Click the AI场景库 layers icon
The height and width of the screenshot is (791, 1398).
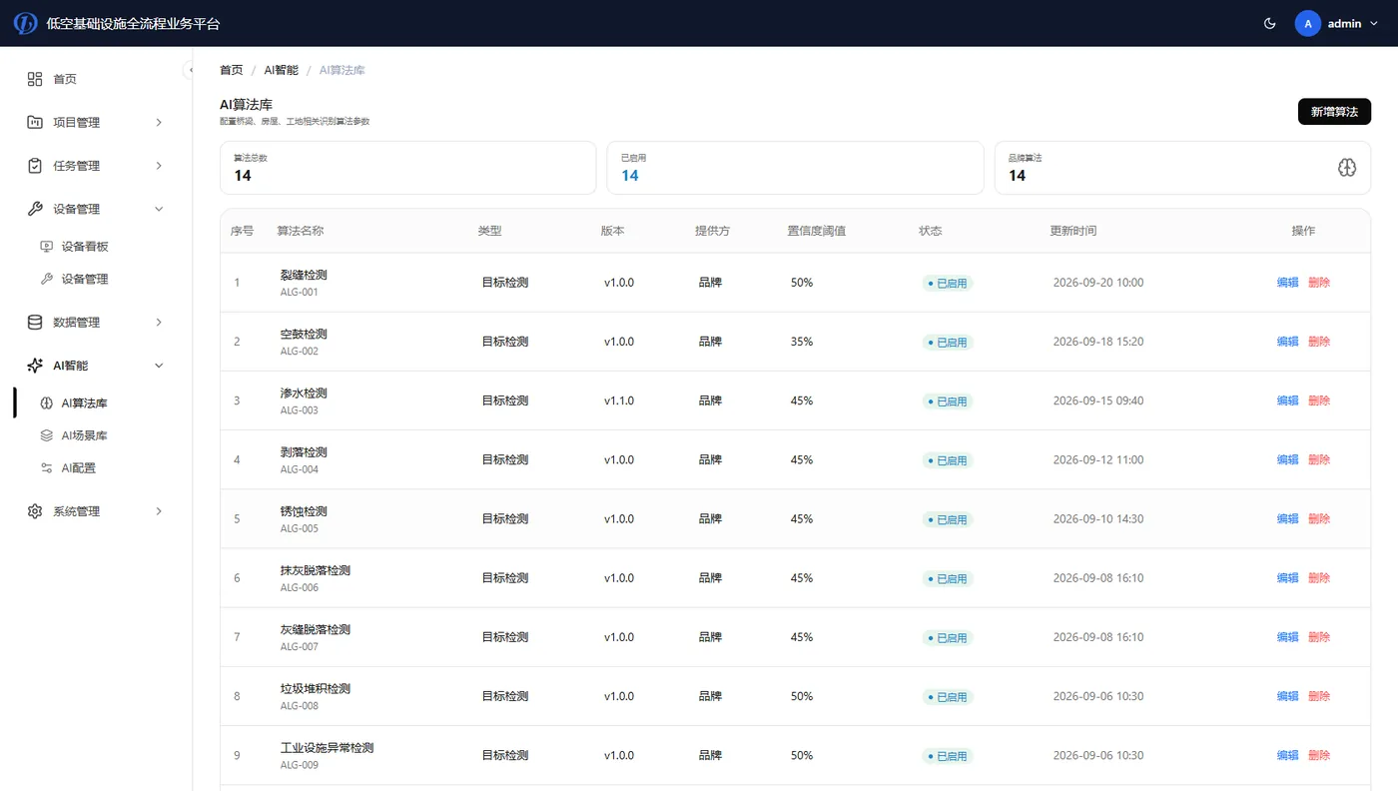point(46,435)
